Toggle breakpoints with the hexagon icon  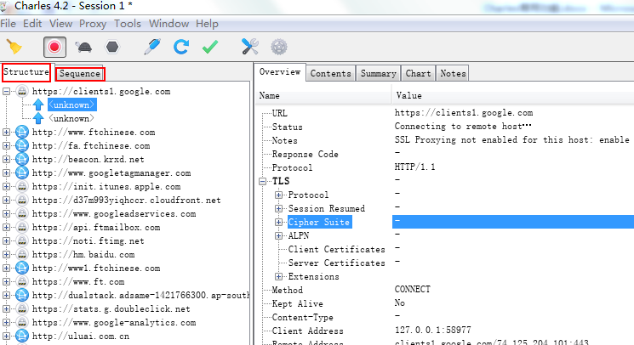coord(112,48)
